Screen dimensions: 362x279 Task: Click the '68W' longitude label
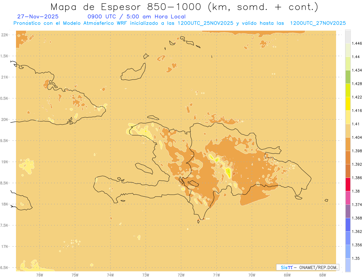[x=322, y=275]
